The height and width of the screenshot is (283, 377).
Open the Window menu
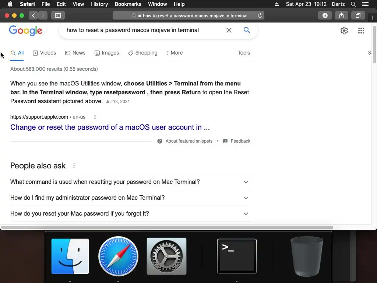(x=158, y=4)
